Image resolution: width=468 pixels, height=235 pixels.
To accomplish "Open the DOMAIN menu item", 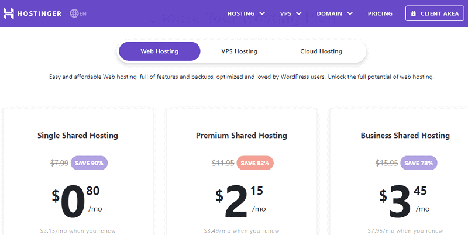I will pos(330,13).
